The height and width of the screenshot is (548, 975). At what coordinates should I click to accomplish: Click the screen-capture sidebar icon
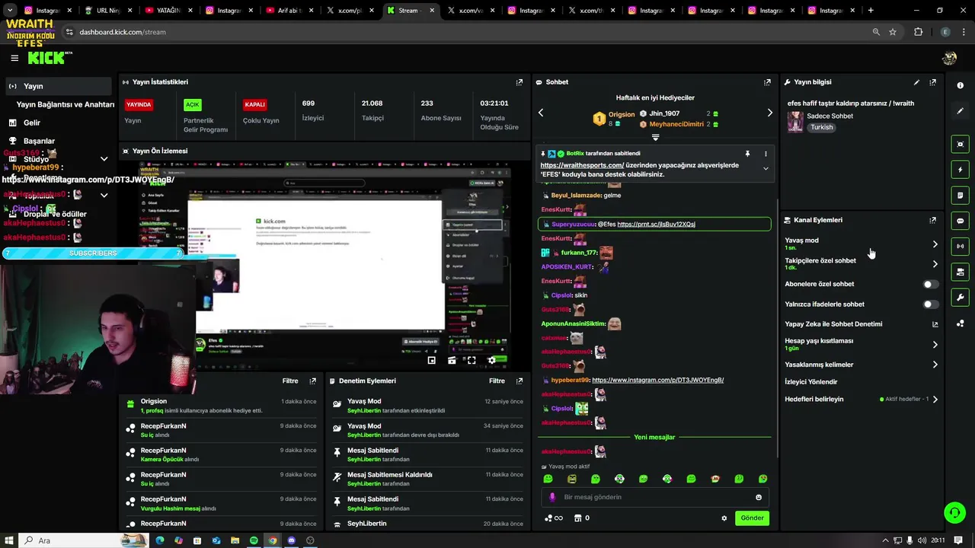point(960,144)
